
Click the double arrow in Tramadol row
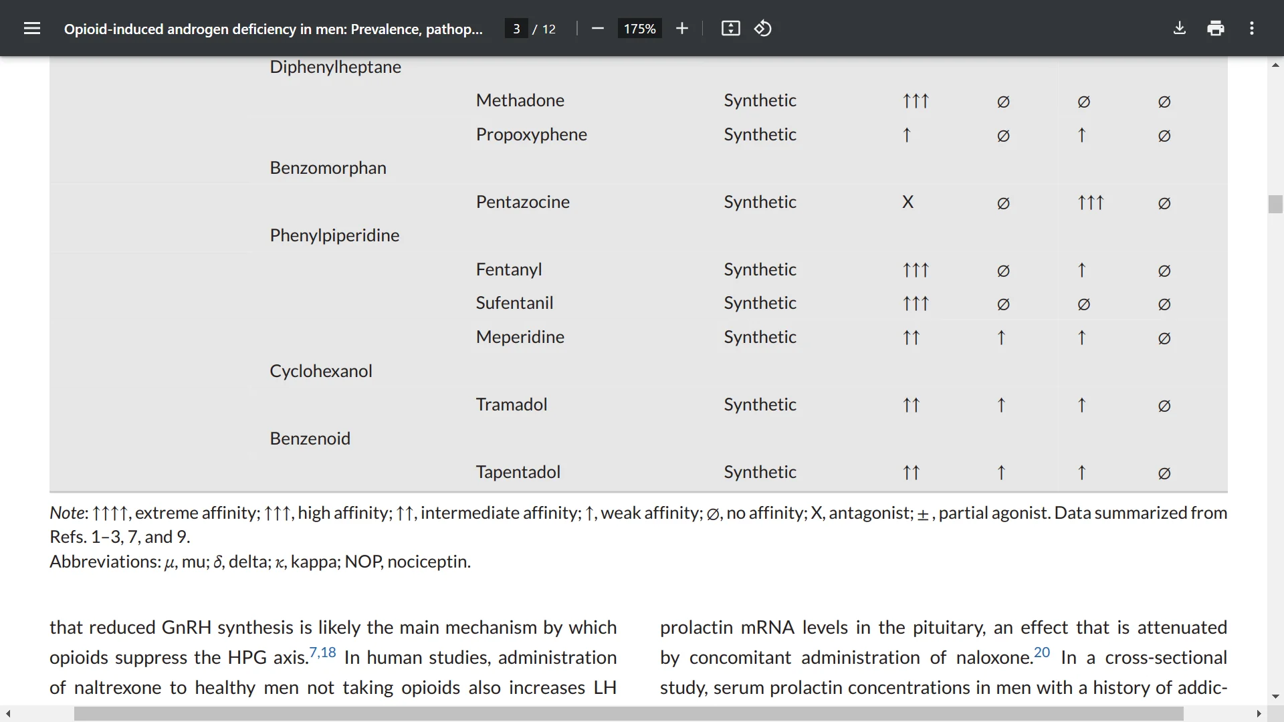coord(911,404)
